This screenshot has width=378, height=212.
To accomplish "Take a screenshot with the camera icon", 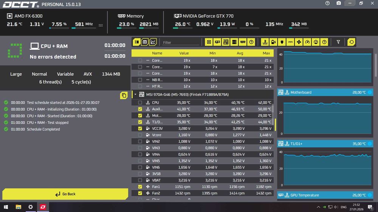I will [x=339, y=3].
